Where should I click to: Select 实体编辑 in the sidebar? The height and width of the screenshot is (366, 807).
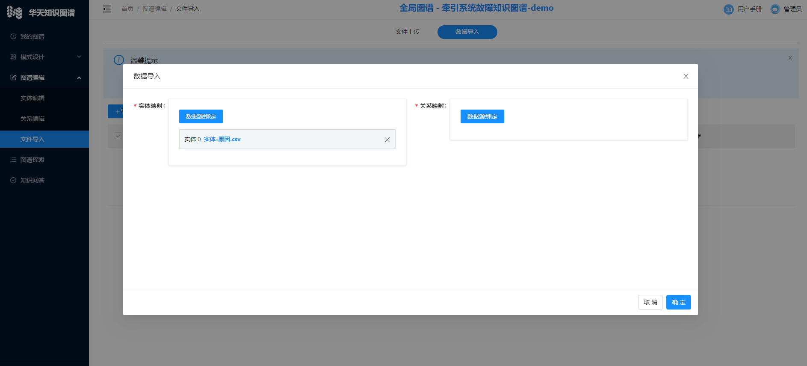click(x=33, y=98)
